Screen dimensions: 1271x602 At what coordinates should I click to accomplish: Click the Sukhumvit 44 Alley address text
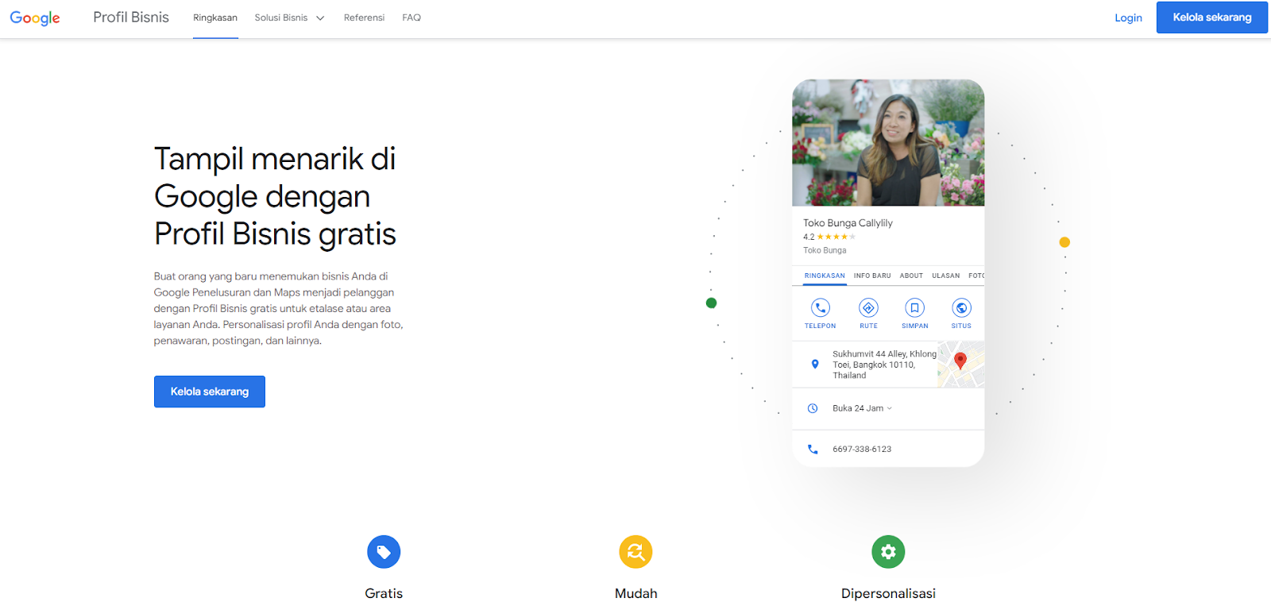click(x=884, y=365)
